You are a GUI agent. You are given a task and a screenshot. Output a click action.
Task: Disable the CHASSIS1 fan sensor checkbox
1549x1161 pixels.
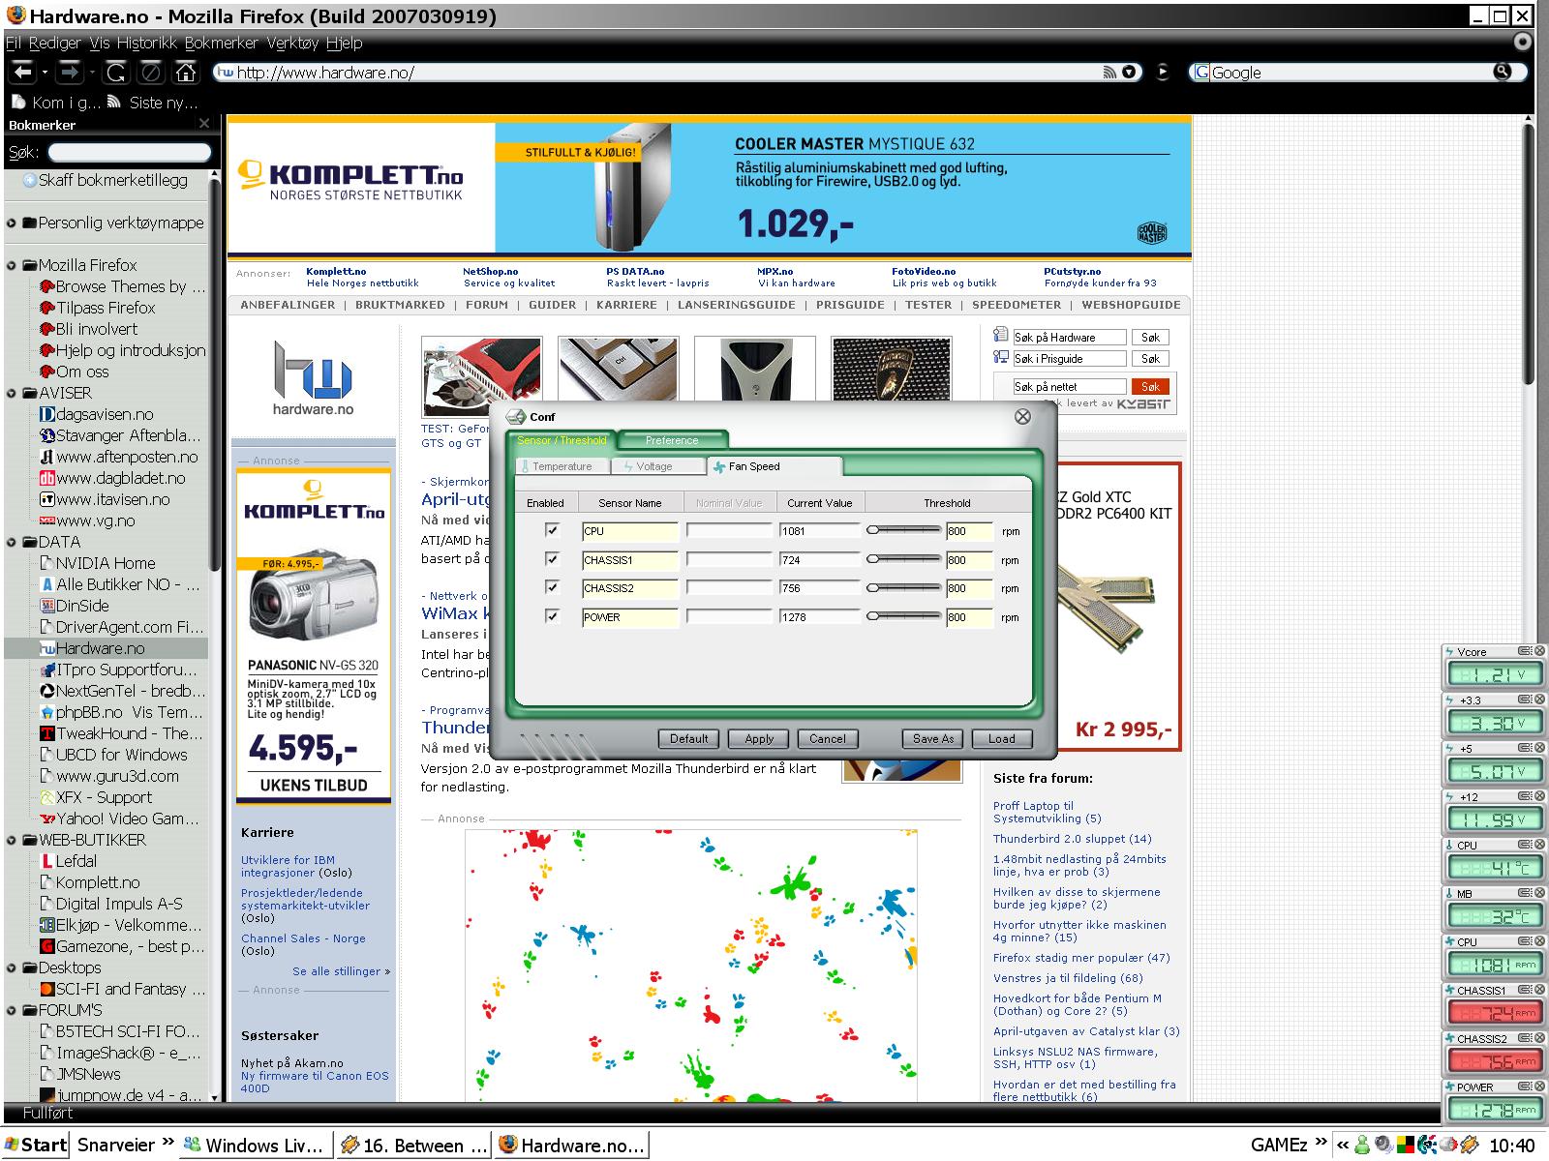click(x=552, y=559)
